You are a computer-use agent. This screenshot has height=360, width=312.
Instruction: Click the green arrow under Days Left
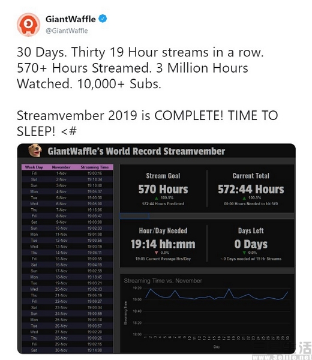pyautogui.click(x=244, y=253)
